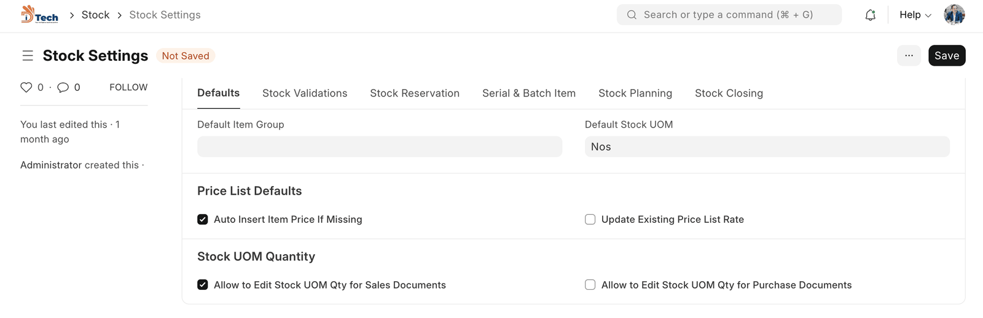This screenshot has width=983, height=318.
Task: Enable Update Existing Price List Rate
Action: pos(590,220)
